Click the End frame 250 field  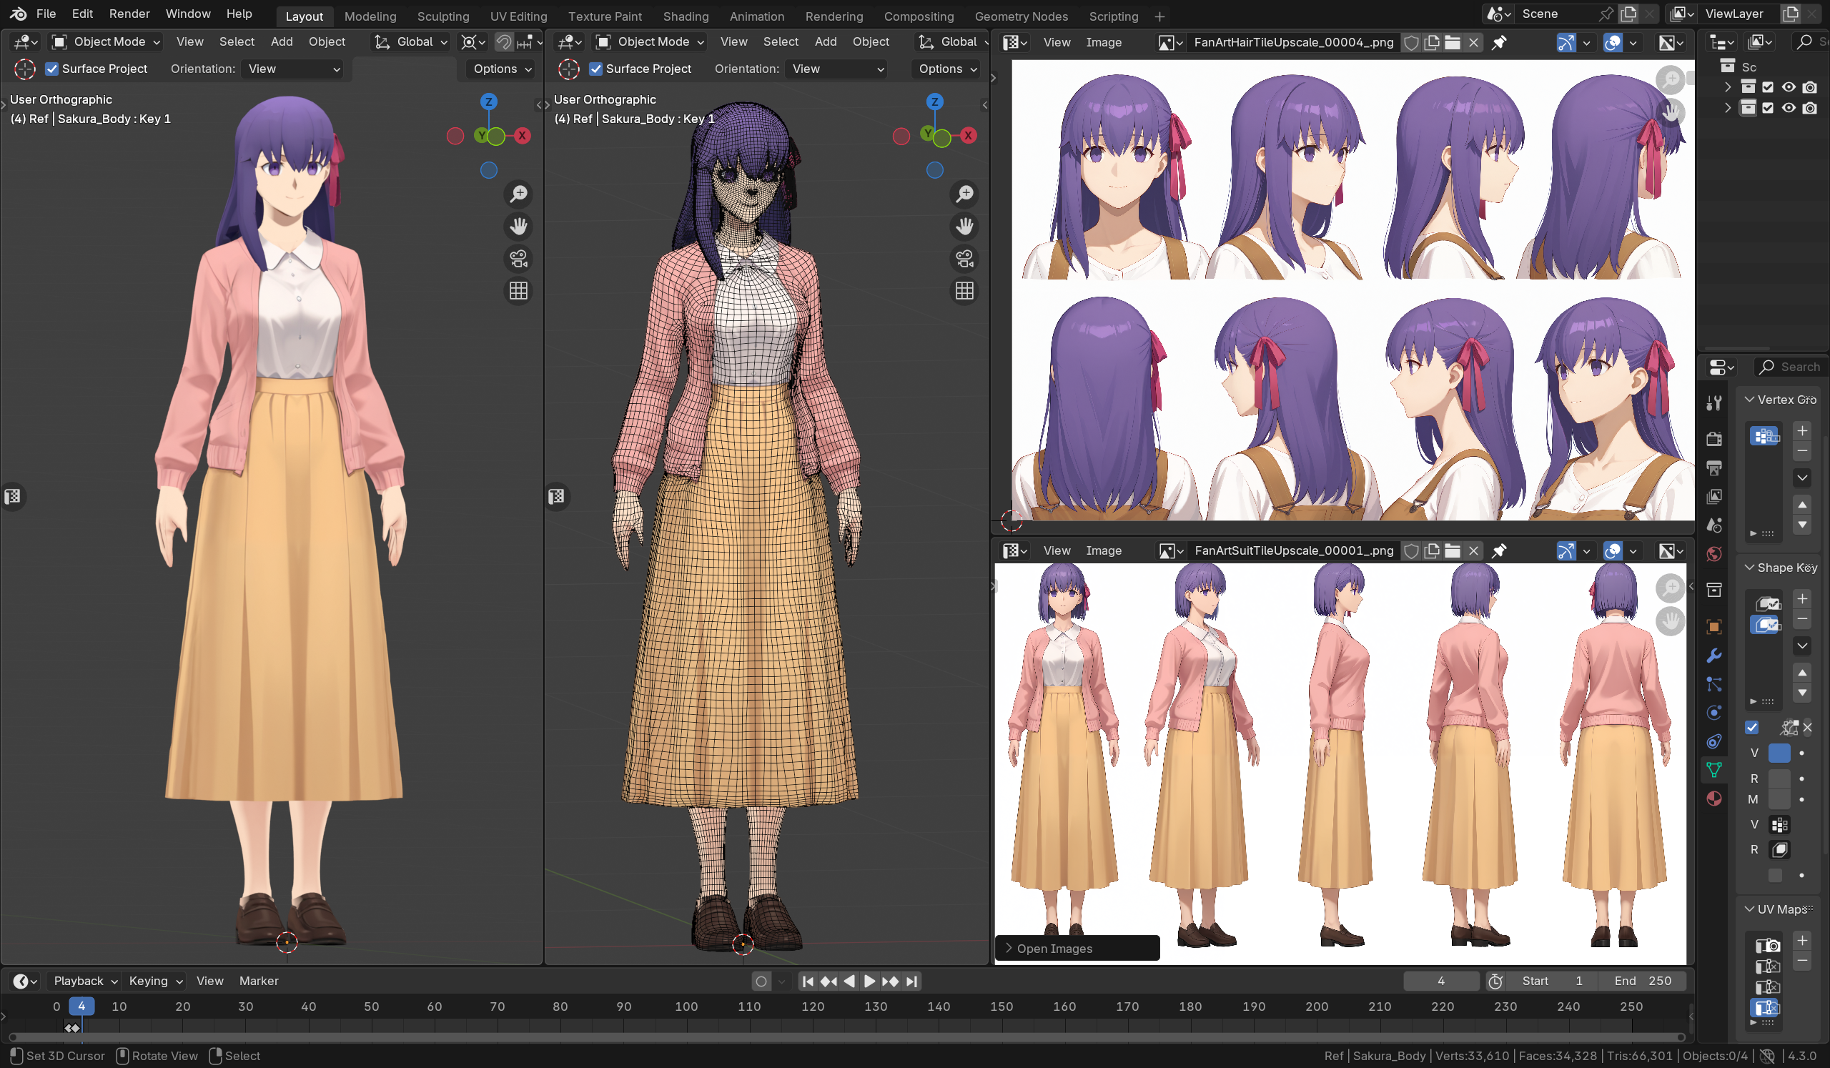[x=1642, y=982]
